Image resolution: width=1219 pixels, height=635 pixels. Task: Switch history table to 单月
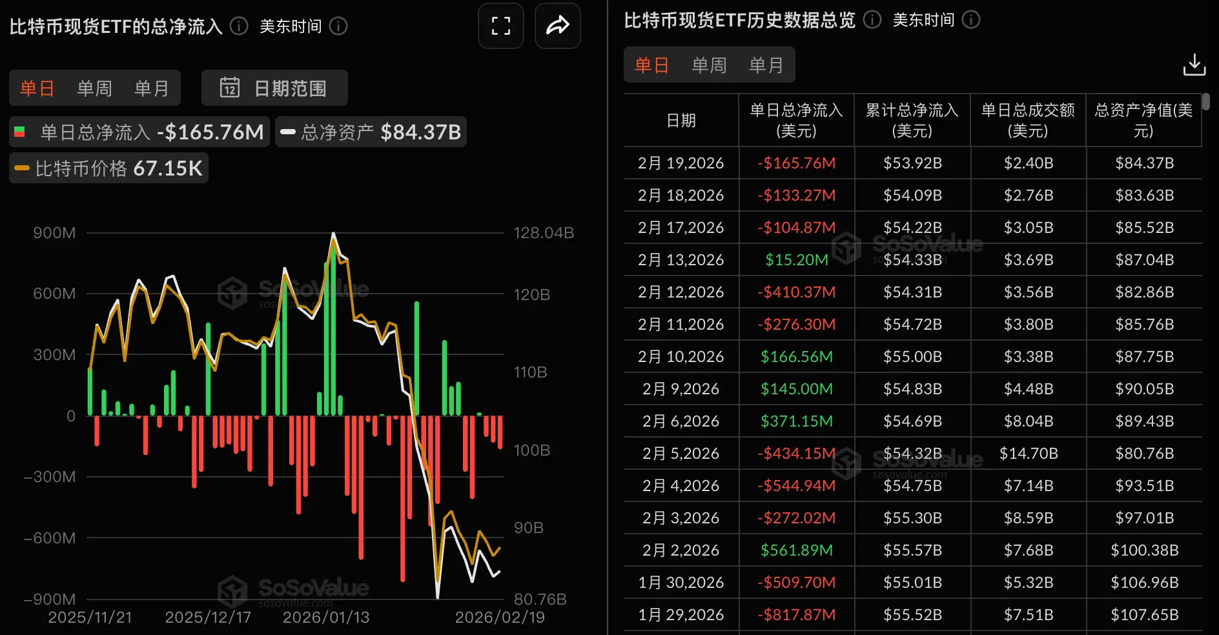(x=766, y=65)
